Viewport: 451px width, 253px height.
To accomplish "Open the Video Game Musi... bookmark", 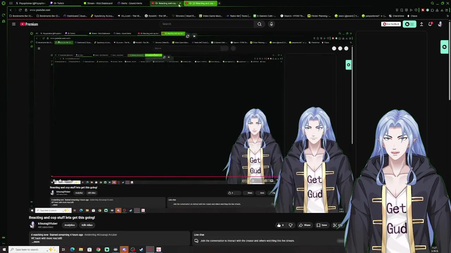I will click(x=211, y=16).
